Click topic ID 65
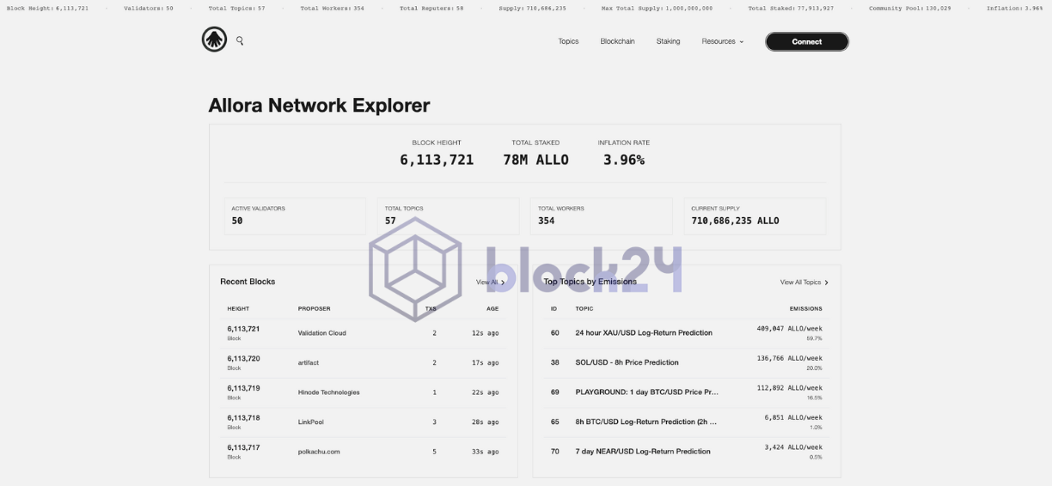The height and width of the screenshot is (486, 1052). 554,422
